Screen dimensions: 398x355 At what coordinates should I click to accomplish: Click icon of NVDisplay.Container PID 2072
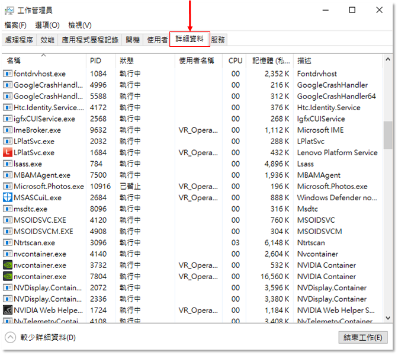click(8, 288)
